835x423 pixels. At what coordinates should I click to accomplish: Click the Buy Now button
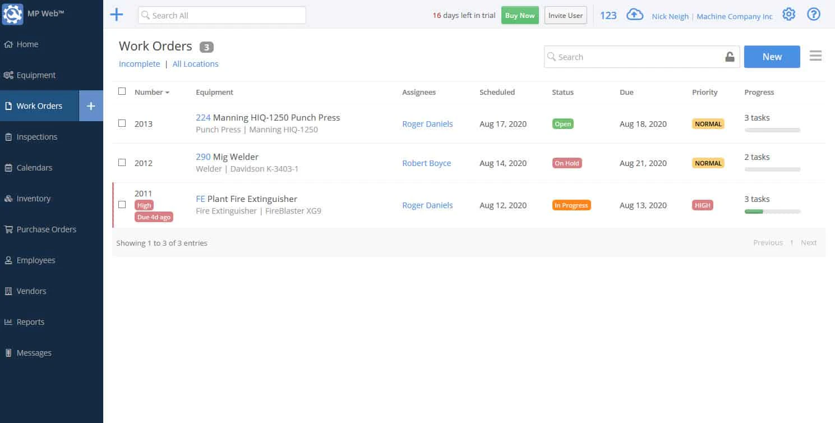(x=519, y=15)
